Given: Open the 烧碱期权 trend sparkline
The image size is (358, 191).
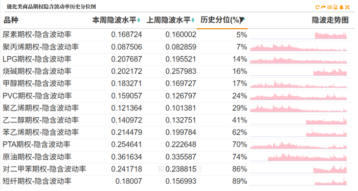Looking at the screenshot, I should click(x=298, y=72).
